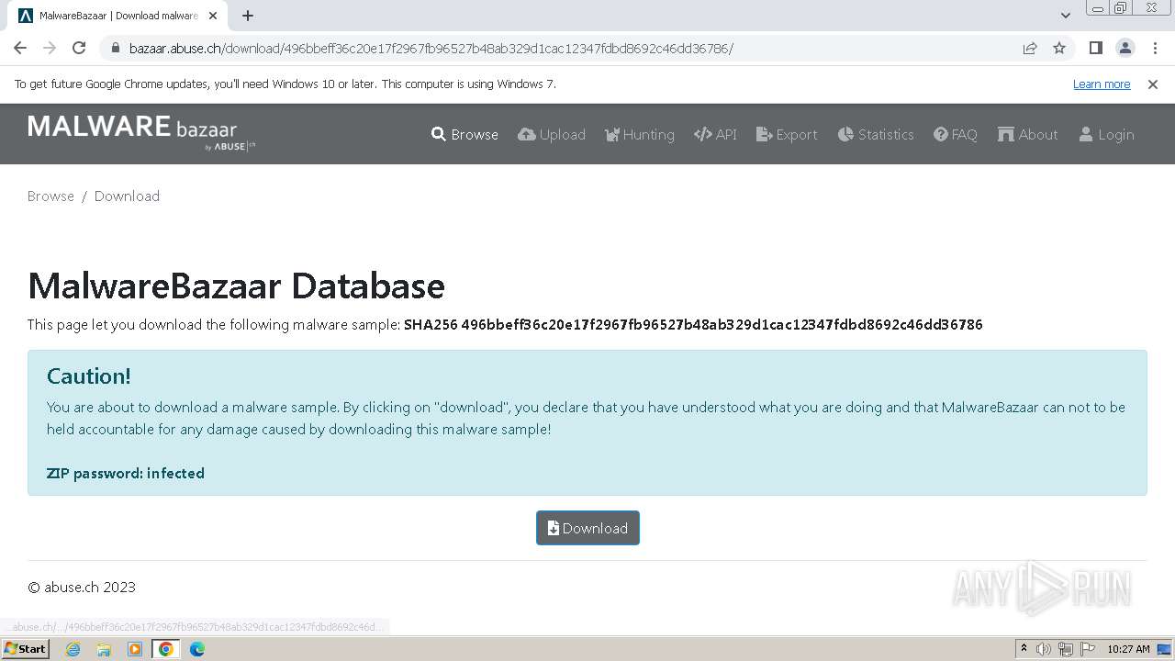Bookmark this tab with the star icon

(1059, 49)
